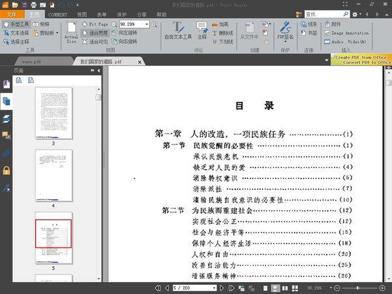Open the bookmarks panel in sidebar
Screen dimensions: 392x294
point(7,85)
